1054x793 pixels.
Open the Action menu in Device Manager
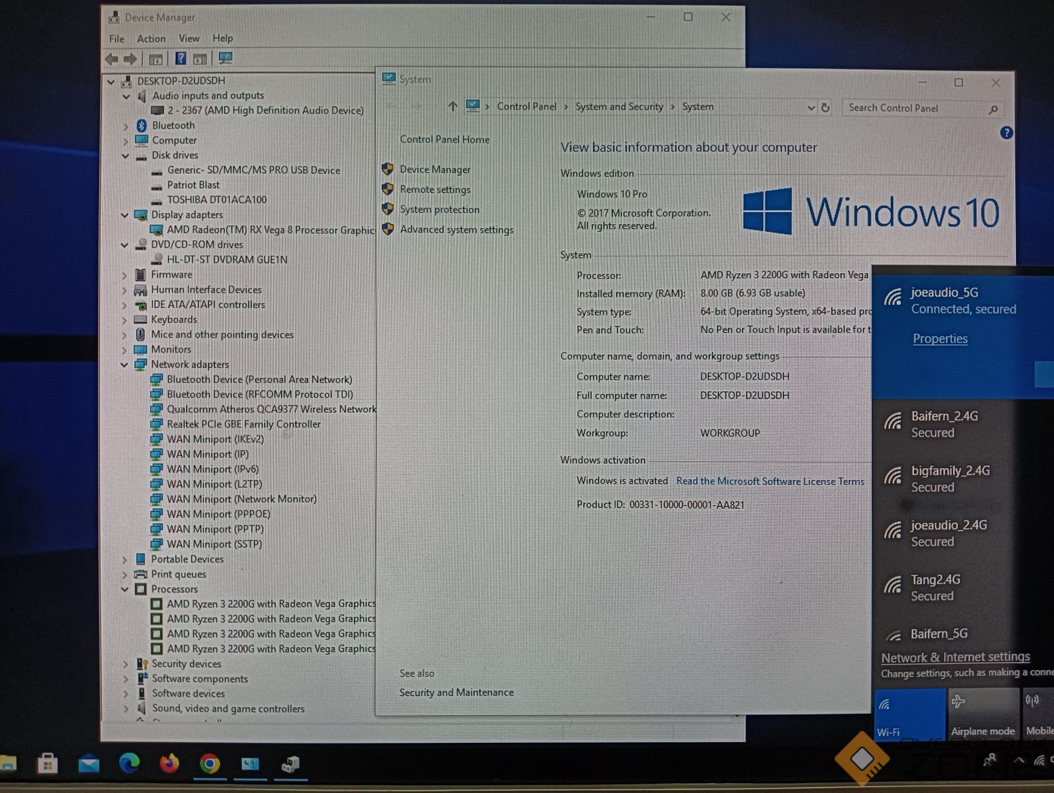[x=151, y=38]
